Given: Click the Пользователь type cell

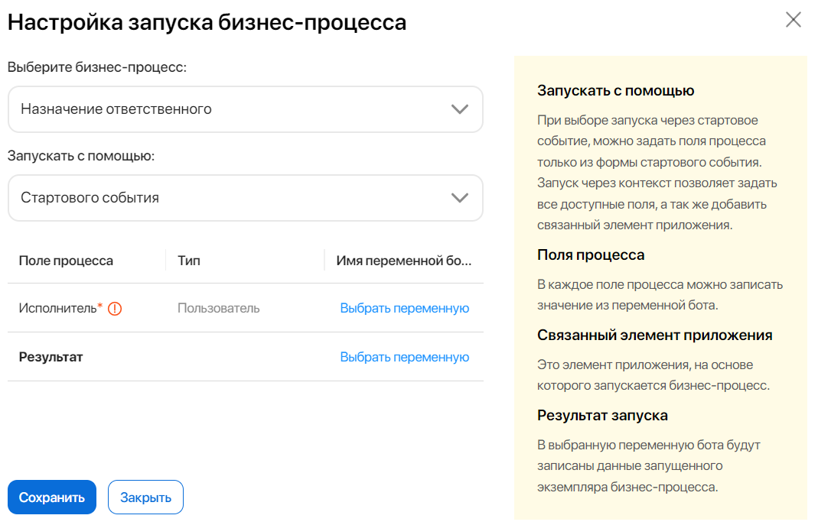Looking at the screenshot, I should coord(219,309).
